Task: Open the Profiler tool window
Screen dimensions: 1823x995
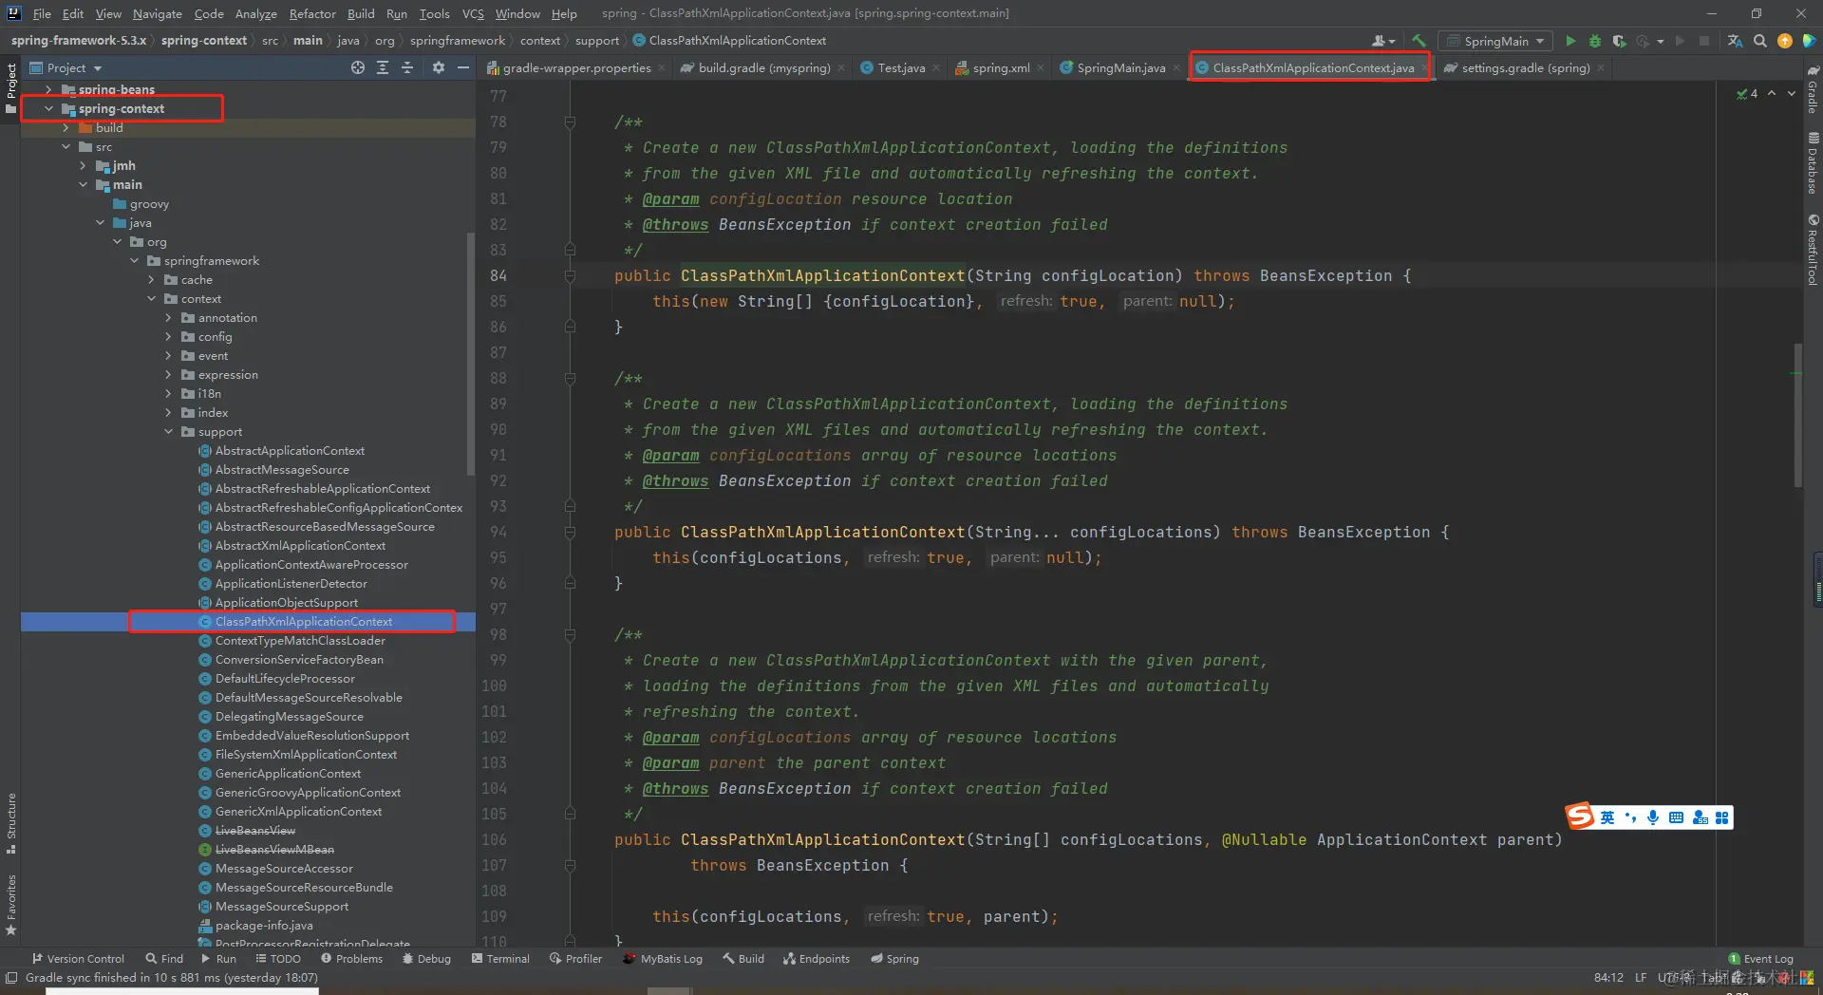Action: click(575, 958)
